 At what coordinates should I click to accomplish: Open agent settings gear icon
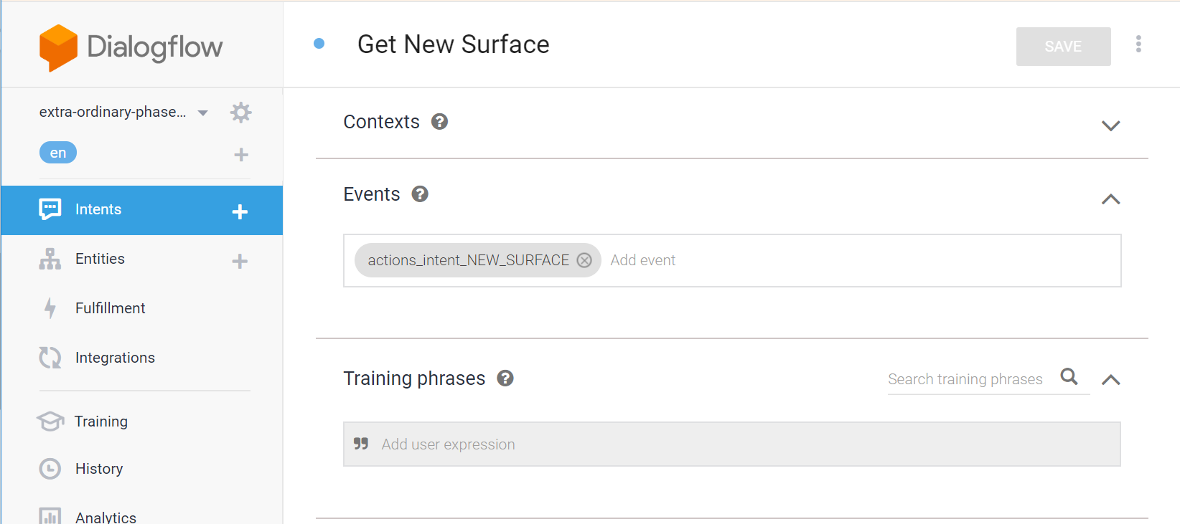tap(240, 113)
